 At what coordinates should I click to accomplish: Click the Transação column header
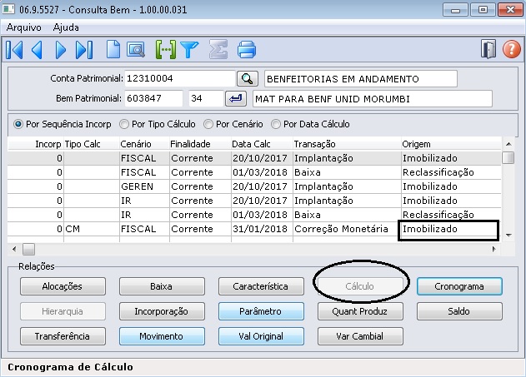point(347,144)
